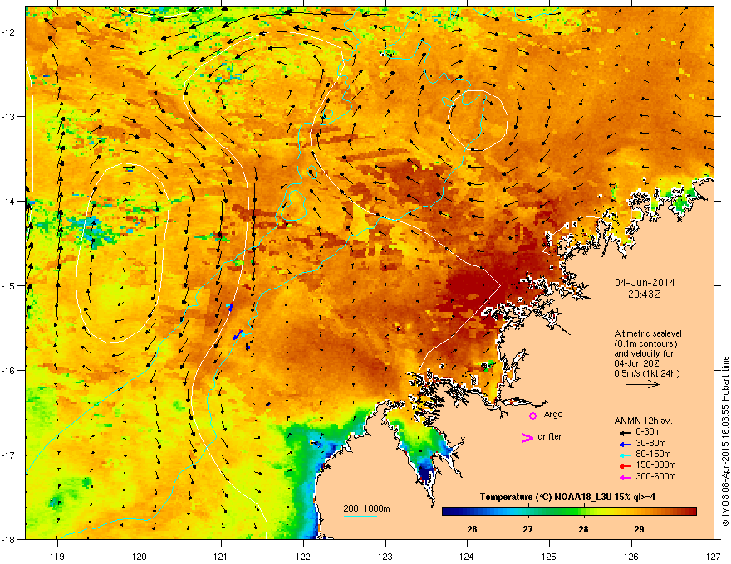Click the '0-30m' depth label
731x564 pixels.
pos(648,432)
